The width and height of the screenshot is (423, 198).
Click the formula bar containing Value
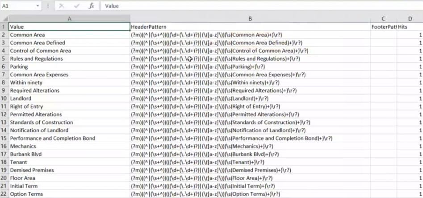(259, 7)
